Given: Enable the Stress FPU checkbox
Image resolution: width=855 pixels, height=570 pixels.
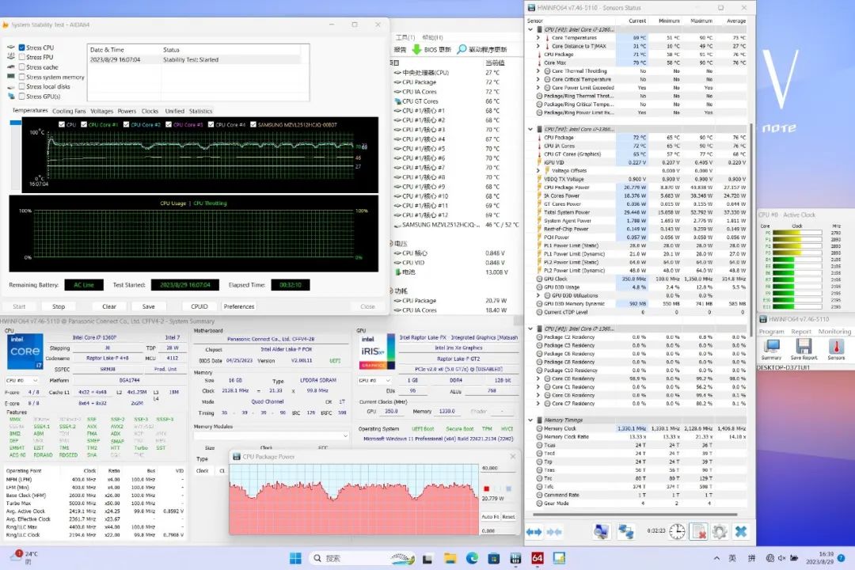Looking at the screenshot, I should (22, 57).
